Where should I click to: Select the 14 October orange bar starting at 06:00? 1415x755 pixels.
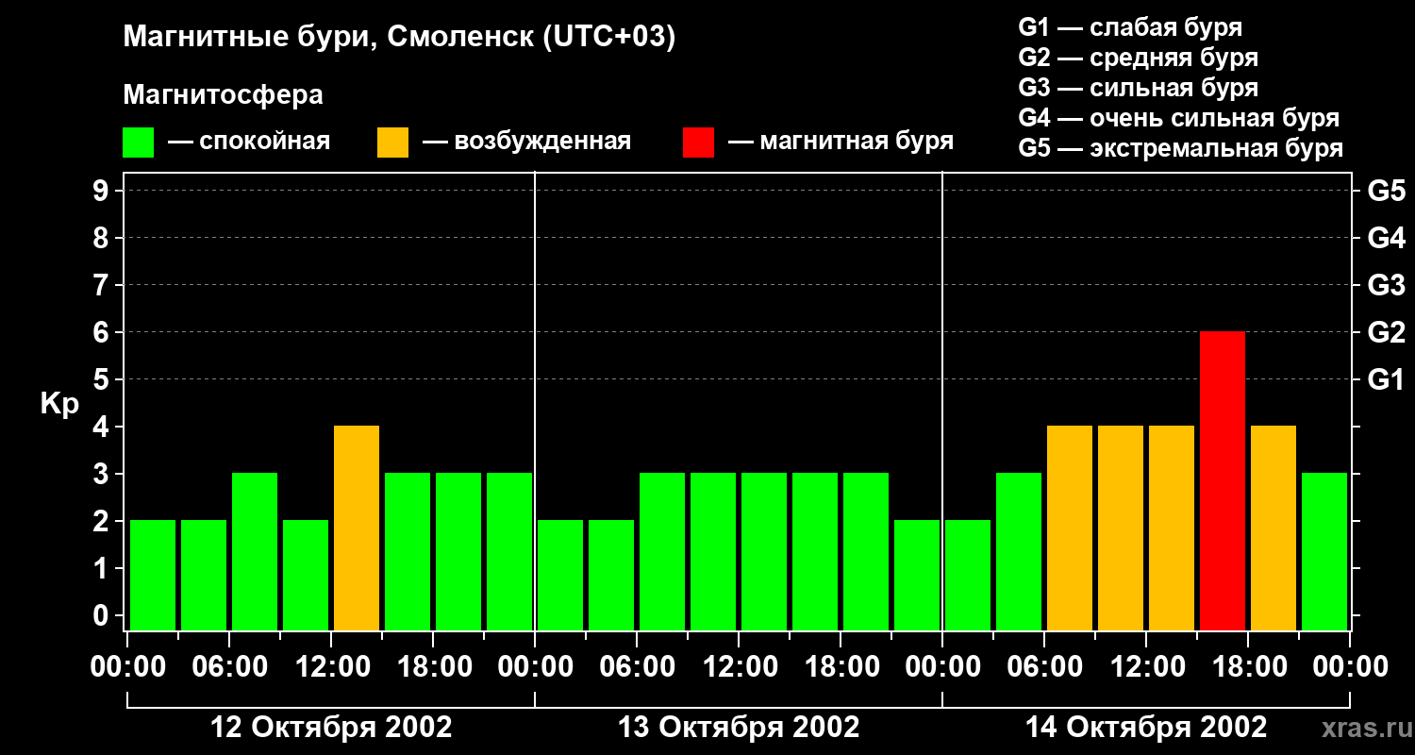point(1070,528)
